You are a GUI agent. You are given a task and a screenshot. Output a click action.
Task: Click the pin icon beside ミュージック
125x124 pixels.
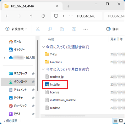(x=33, y=106)
